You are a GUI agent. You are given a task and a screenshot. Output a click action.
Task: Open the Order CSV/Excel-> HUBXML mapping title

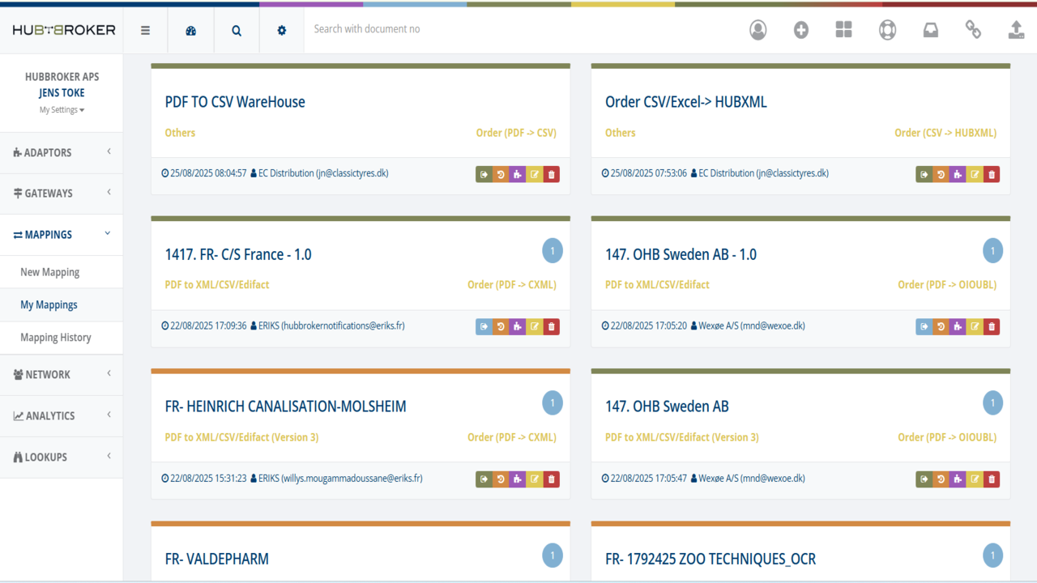click(686, 102)
